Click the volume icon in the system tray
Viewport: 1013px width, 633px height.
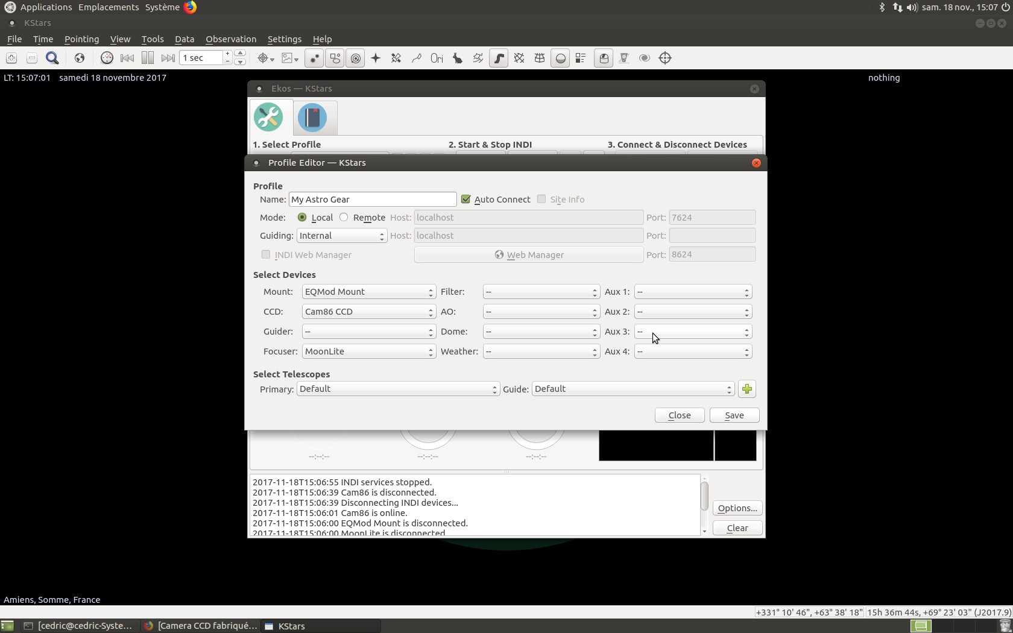coord(912,7)
